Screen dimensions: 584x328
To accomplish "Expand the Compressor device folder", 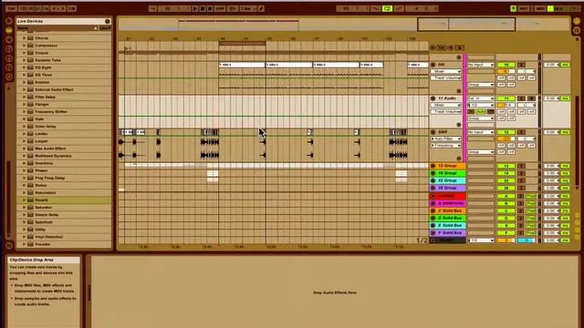I will coord(25,46).
